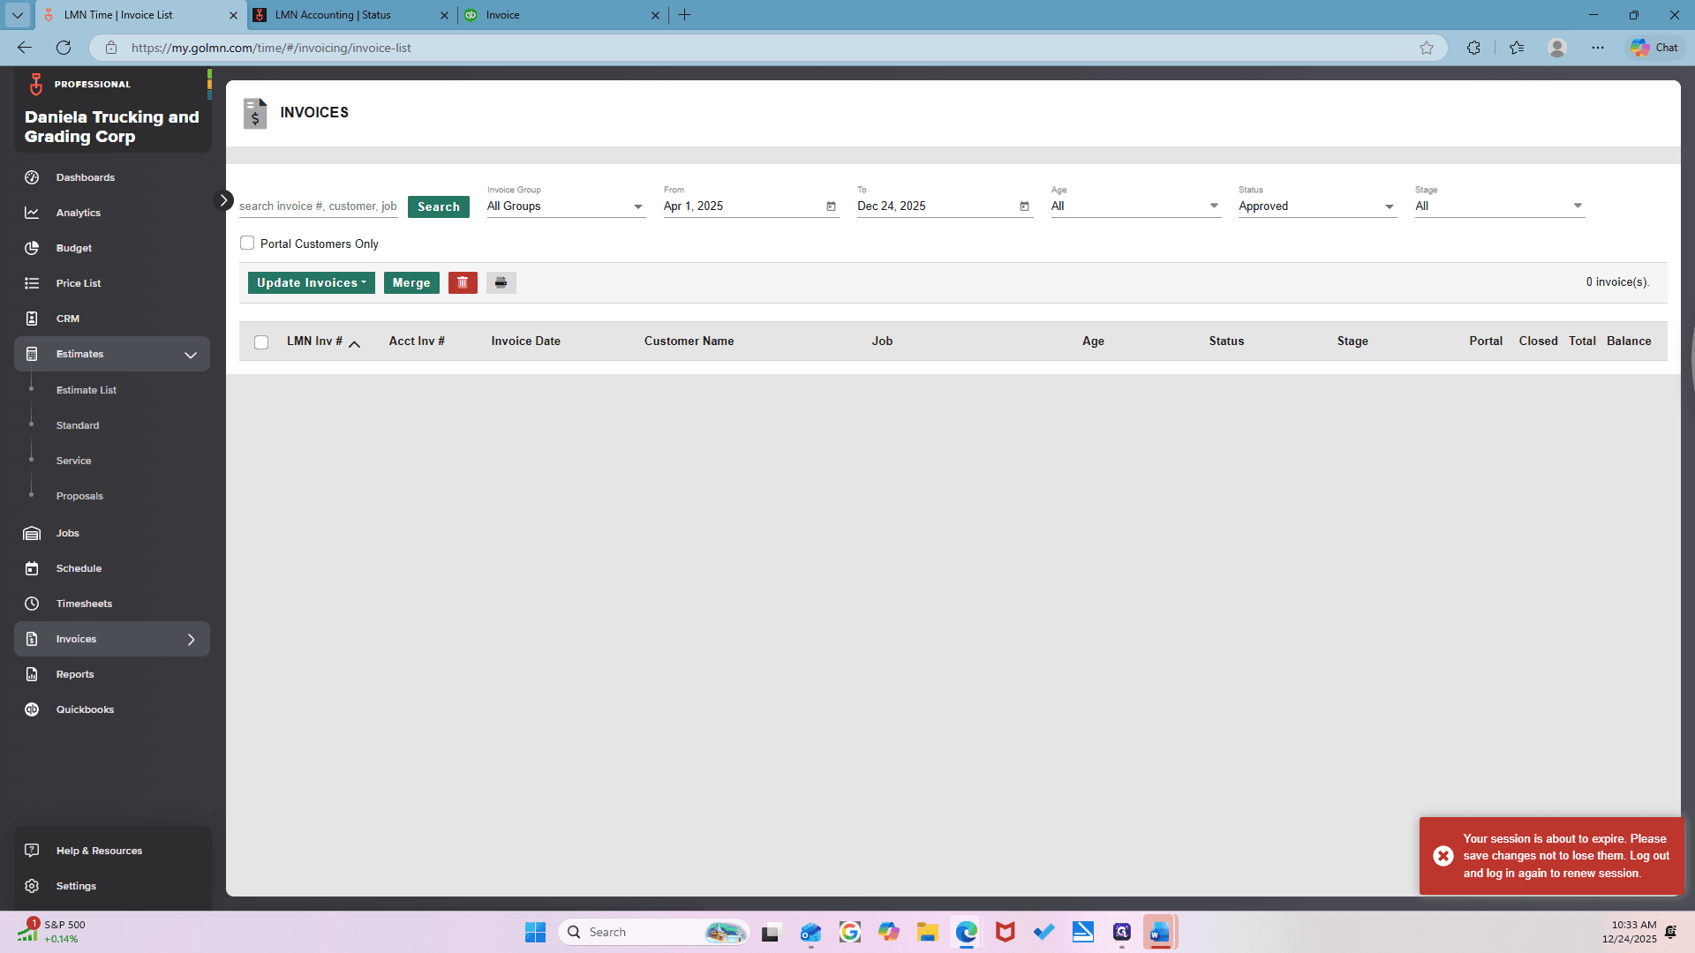Open Estimate List submenu item
The image size is (1695, 953).
point(87,390)
